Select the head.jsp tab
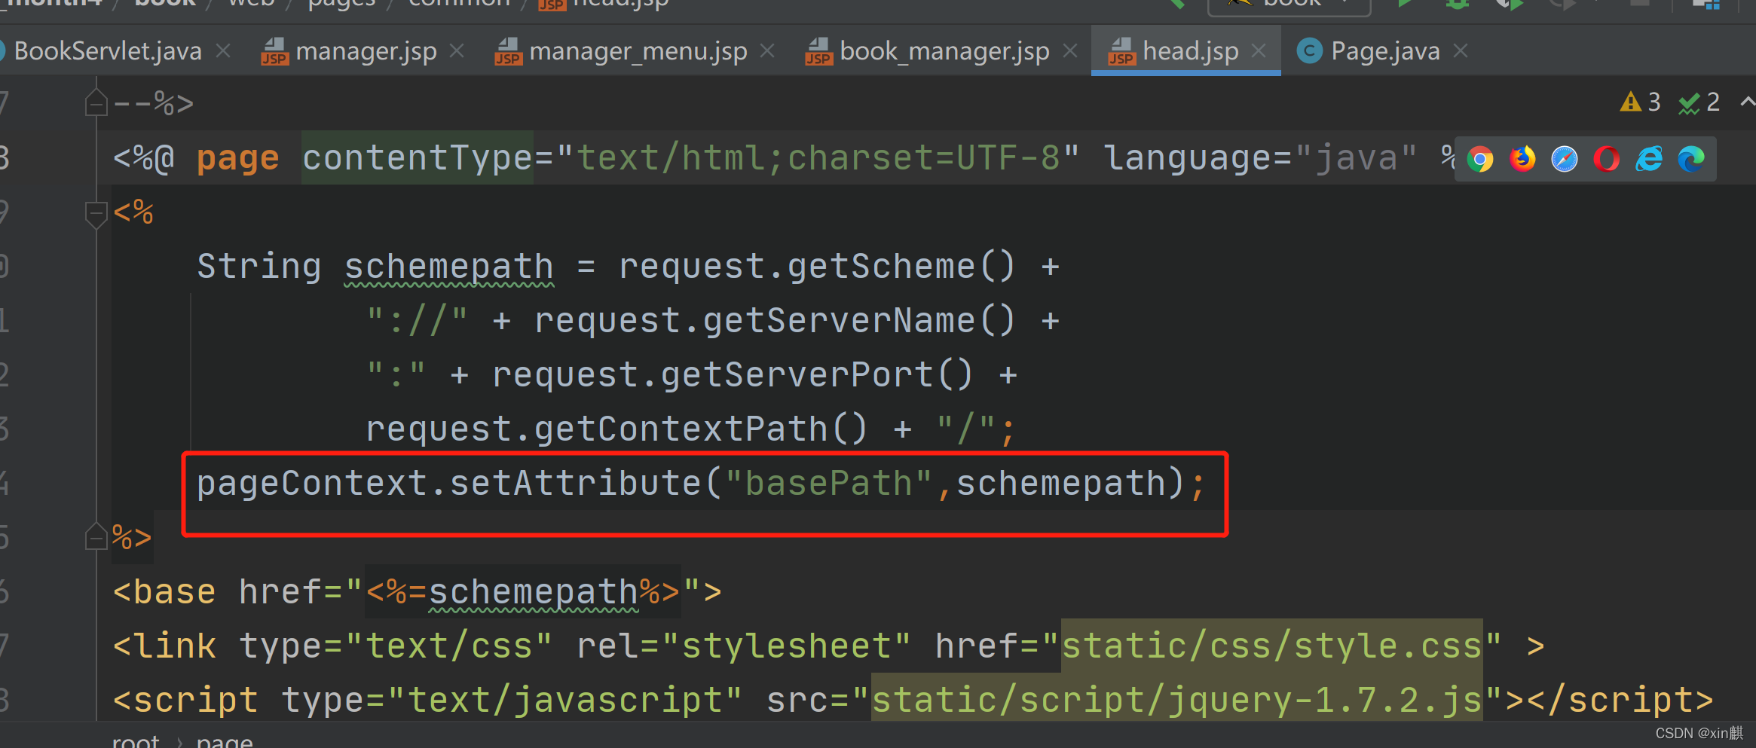The image size is (1756, 748). point(1190,51)
